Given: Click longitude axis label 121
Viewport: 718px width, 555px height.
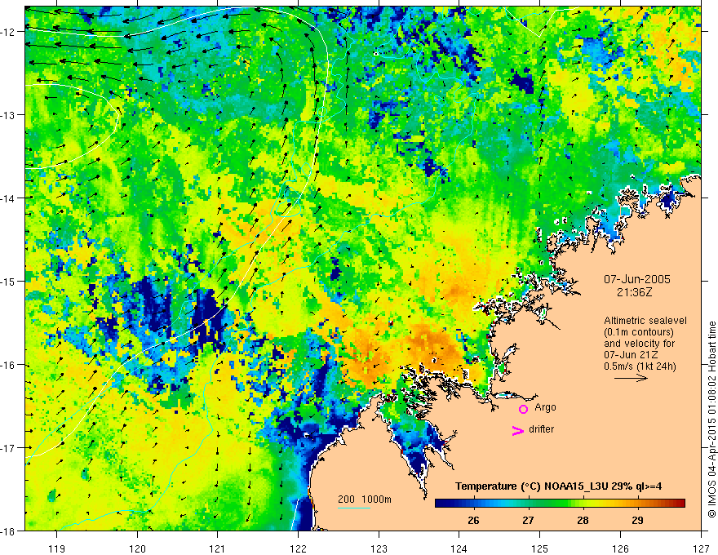Looking at the screenshot, I should (218, 548).
